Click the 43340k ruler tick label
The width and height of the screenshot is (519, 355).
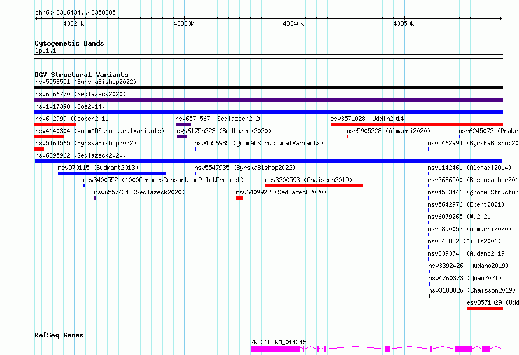click(293, 23)
